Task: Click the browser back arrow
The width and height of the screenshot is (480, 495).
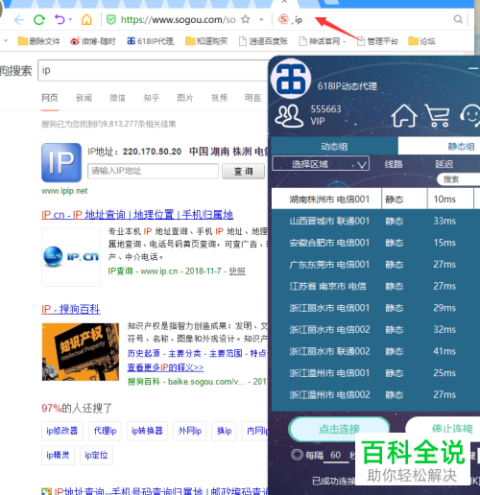Action: click(x=19, y=20)
